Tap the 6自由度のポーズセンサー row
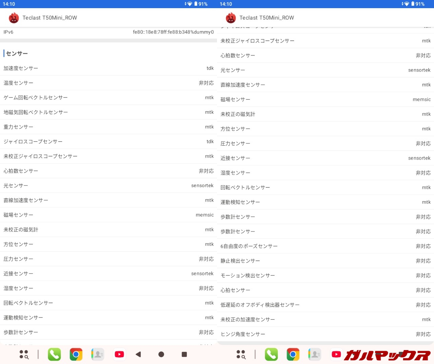Screen dimensions: 434x364 (325, 246)
